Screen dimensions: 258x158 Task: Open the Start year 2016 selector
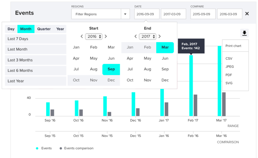(x=94, y=36)
